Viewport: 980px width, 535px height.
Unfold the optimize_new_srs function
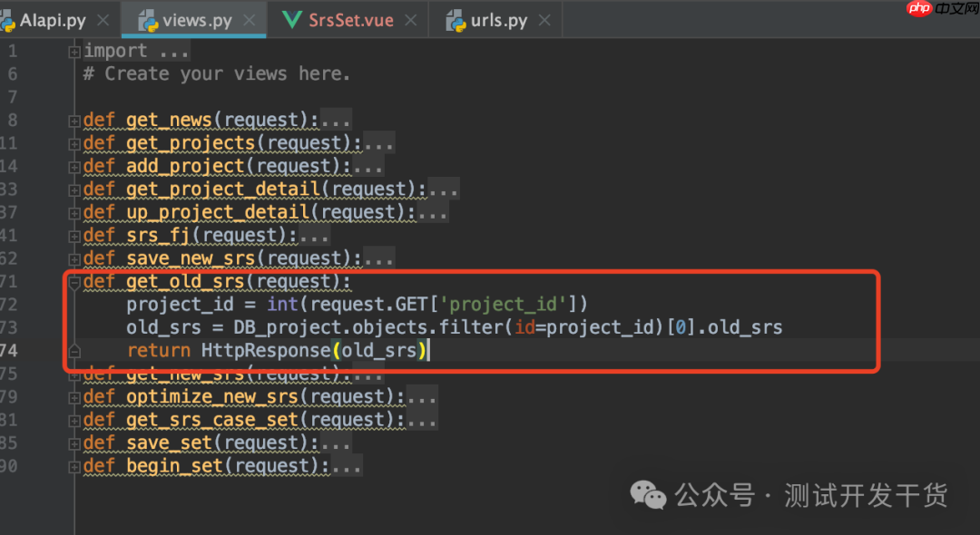tap(74, 398)
